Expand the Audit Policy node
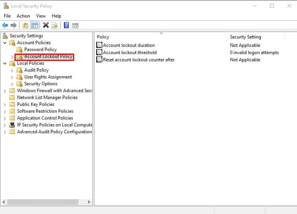Viewport: 297px width, 214px height. [x=12, y=70]
